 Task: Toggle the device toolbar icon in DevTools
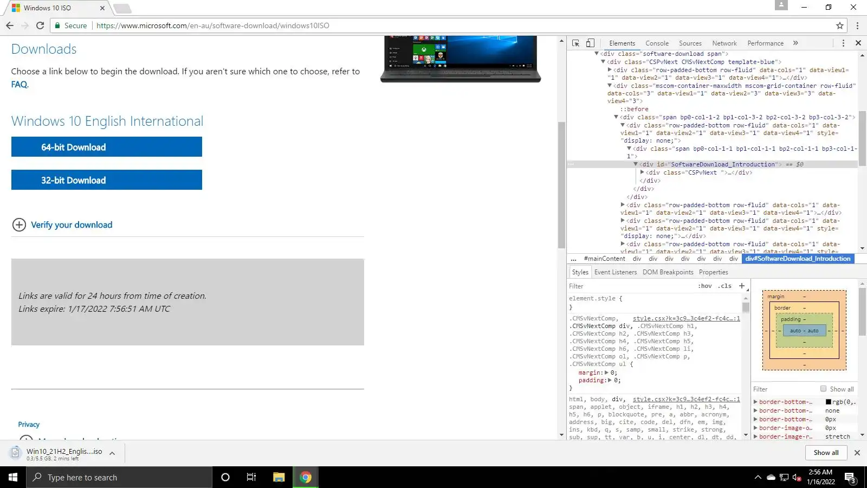point(590,43)
